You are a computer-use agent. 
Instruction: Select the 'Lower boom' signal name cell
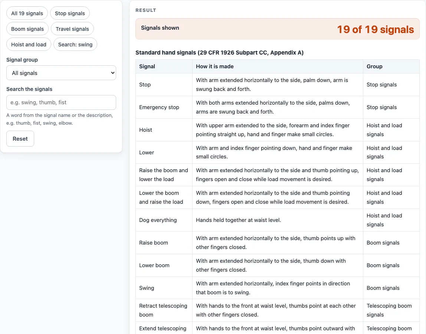point(164,265)
